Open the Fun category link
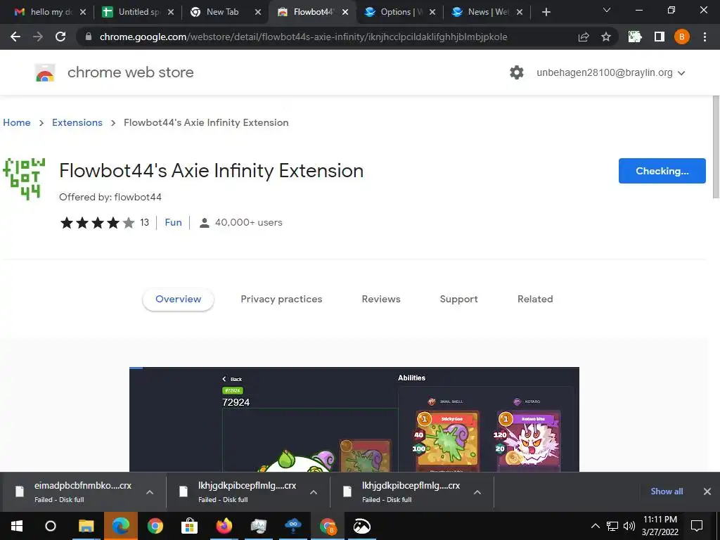This screenshot has height=540, width=720. click(173, 223)
